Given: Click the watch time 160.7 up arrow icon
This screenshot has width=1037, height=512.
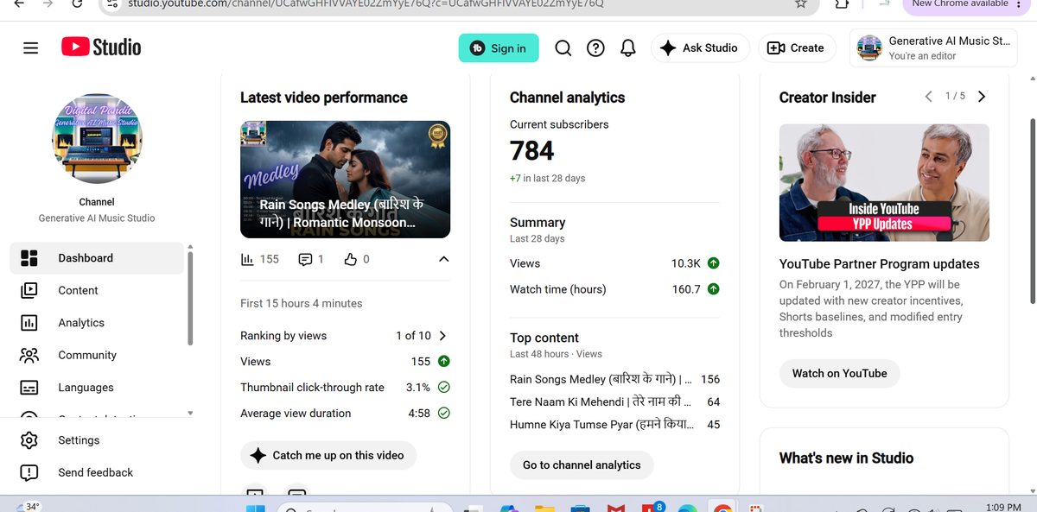Looking at the screenshot, I should point(713,289).
